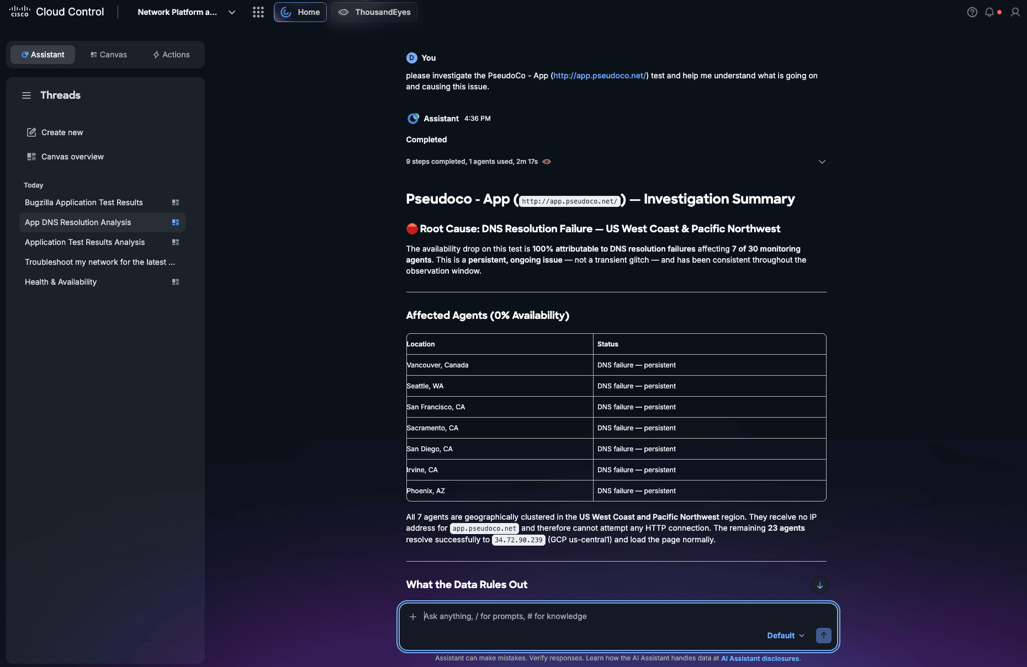Click canvas icon beside Application Test Results Analysis
This screenshot has height=667, width=1027.
[176, 242]
